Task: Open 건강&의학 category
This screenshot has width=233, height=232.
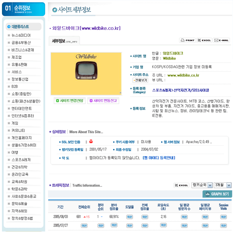Action: pos(19,167)
